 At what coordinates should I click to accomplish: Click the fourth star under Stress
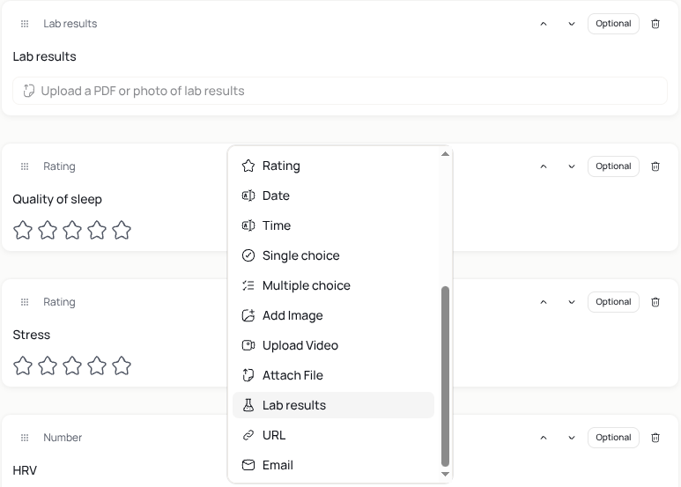pos(97,365)
